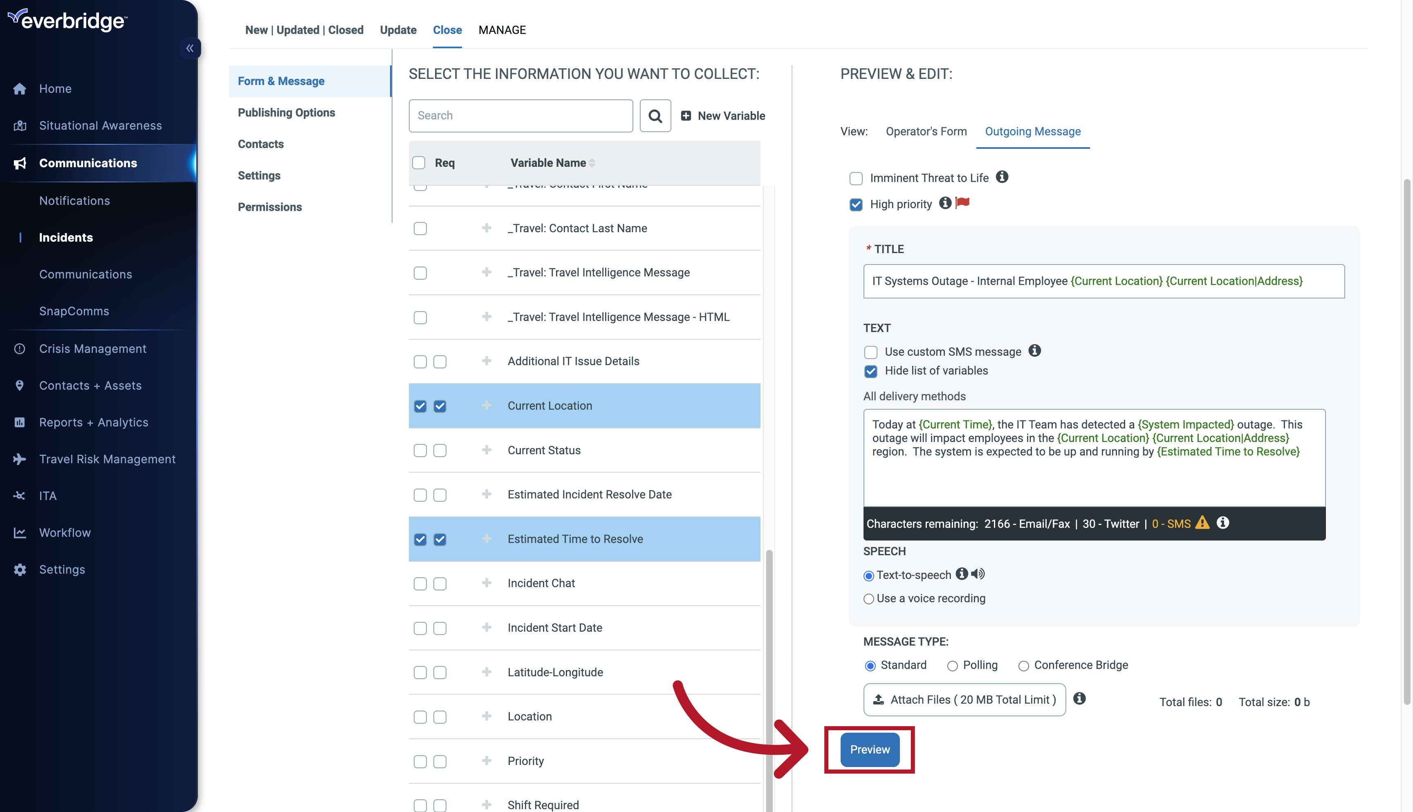The height and width of the screenshot is (812, 1413).
Task: Click the Home icon in the sidebar
Action: (x=20, y=88)
